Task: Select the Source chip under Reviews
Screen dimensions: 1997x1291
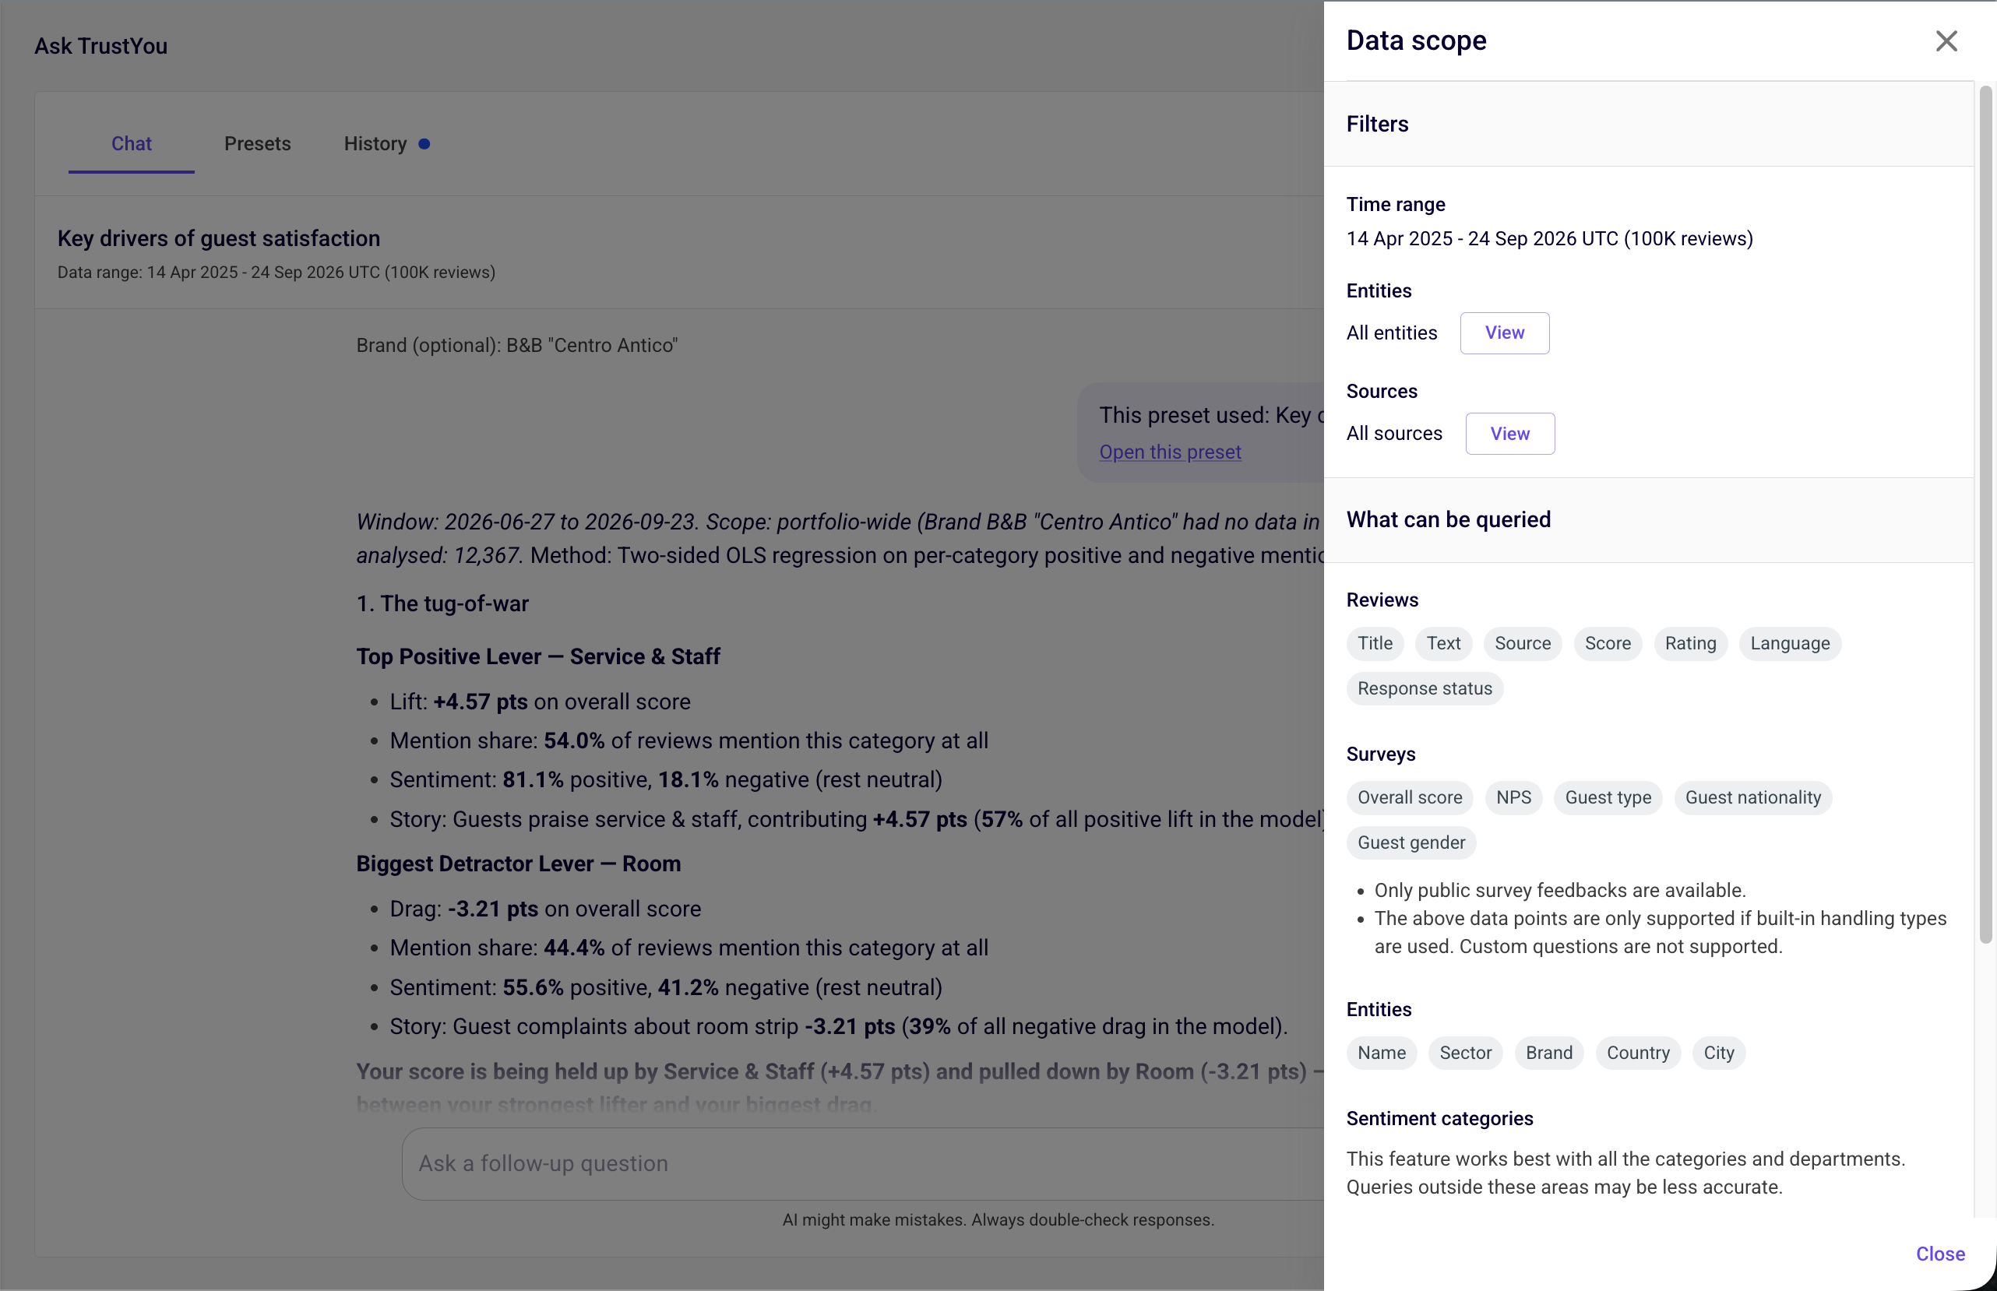Action: coord(1523,644)
